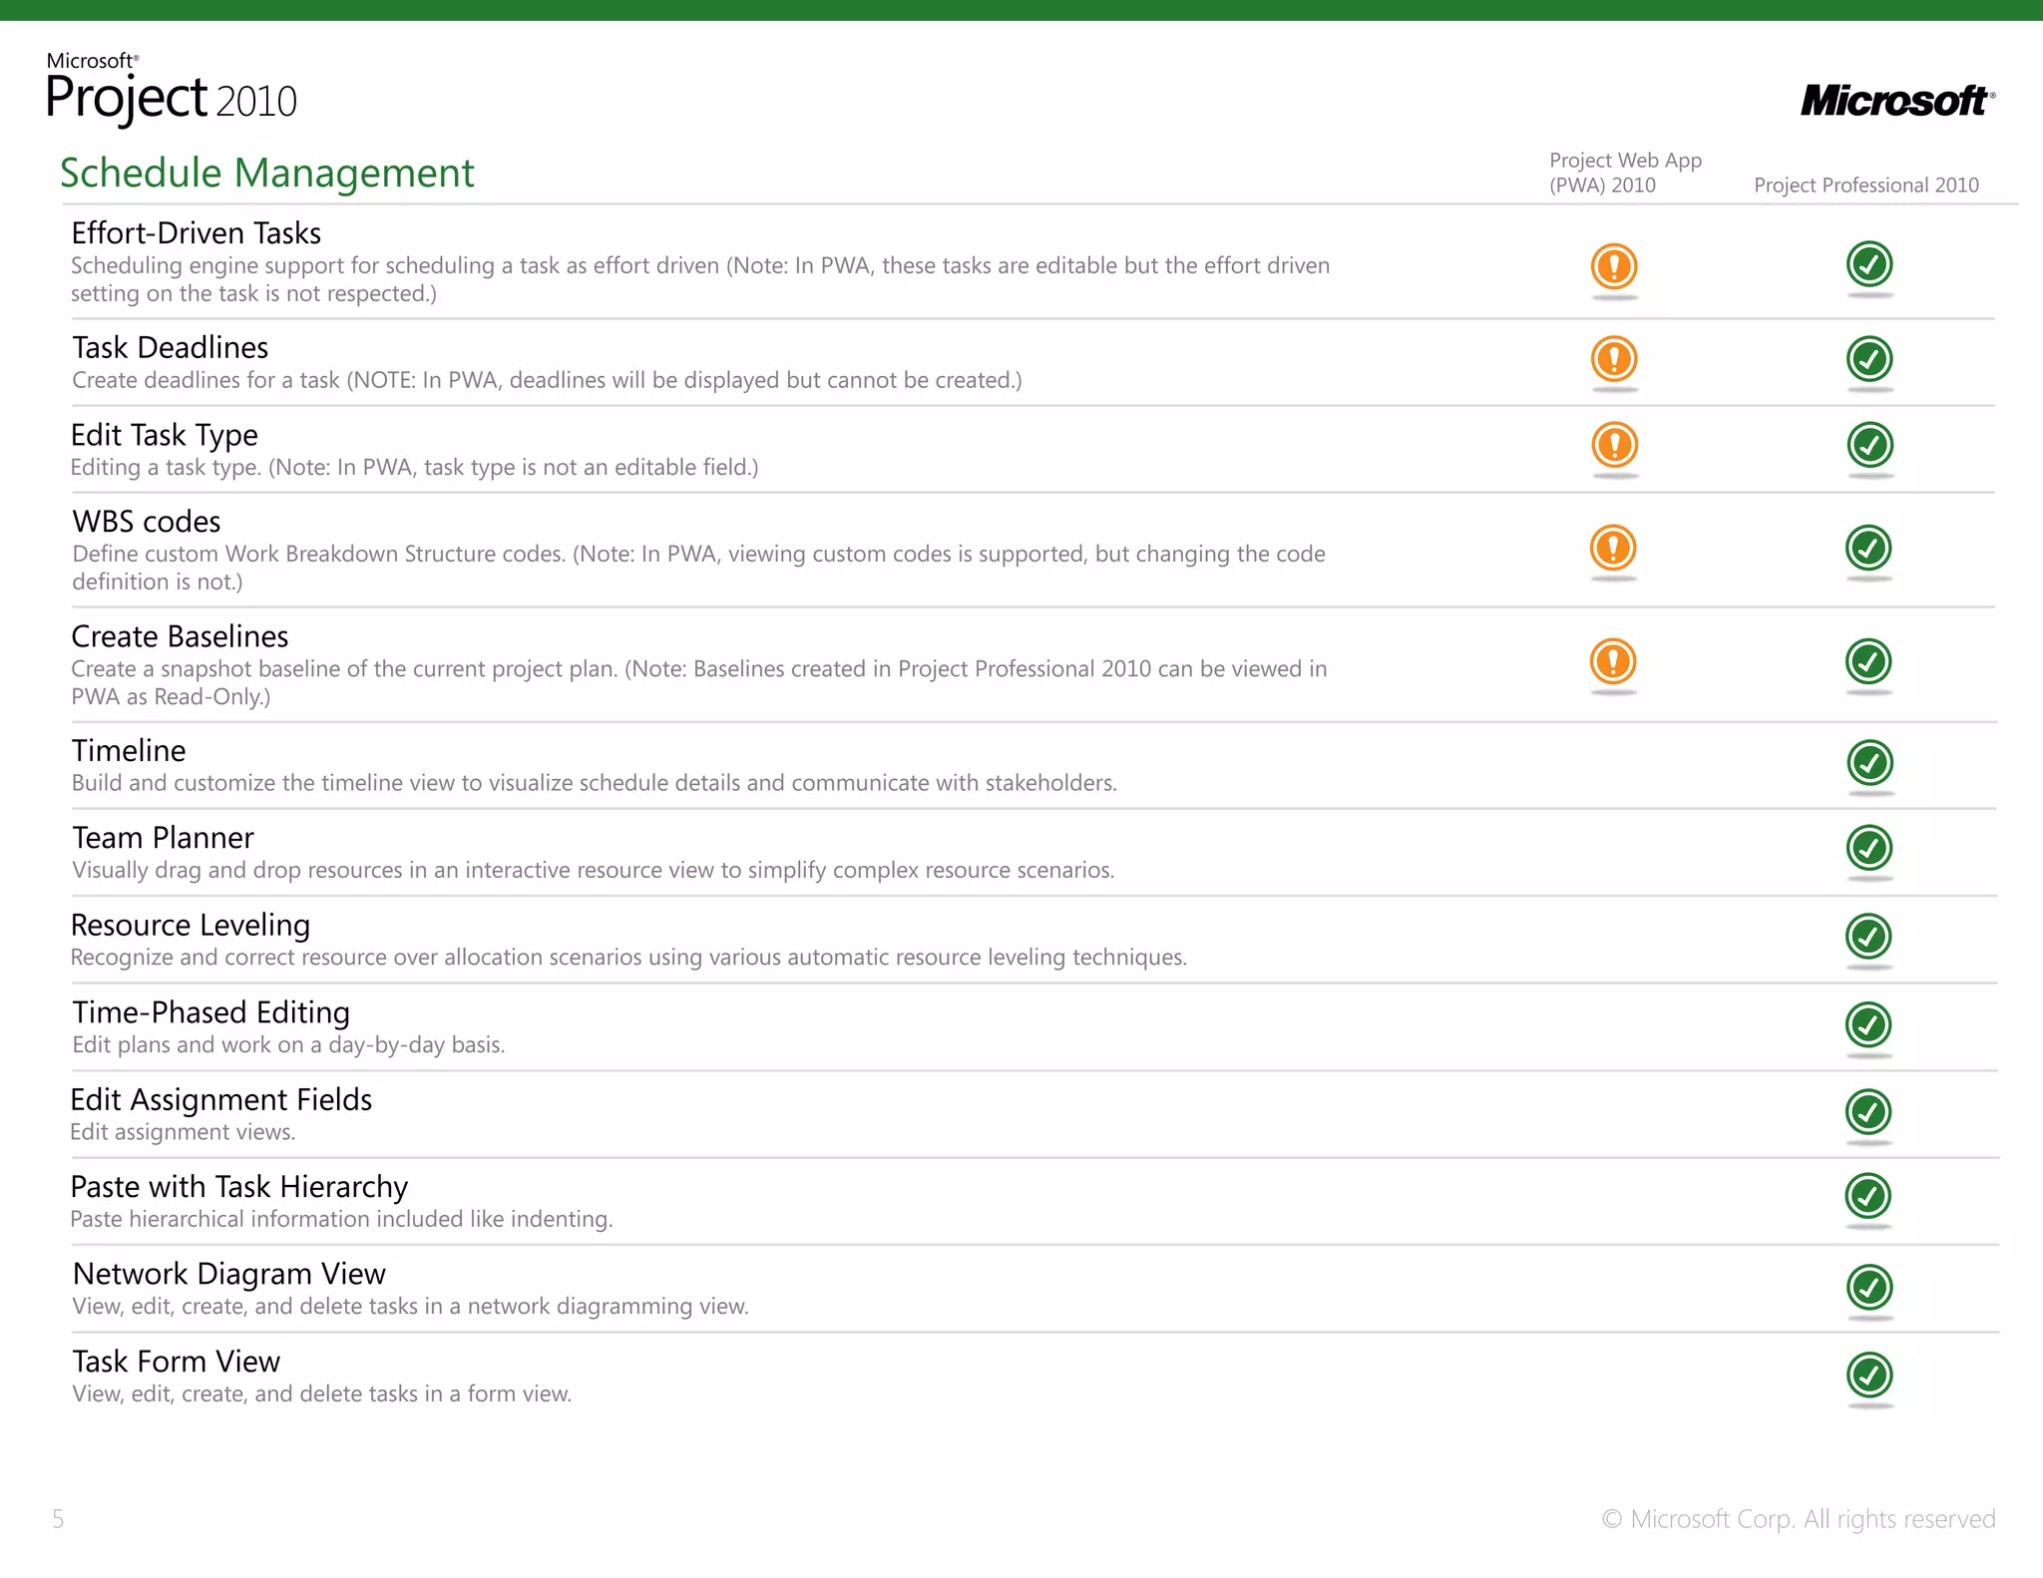The height and width of the screenshot is (1578, 2043).
Task: Click the green checkmark for WBS codes
Action: pyautogui.click(x=1868, y=548)
